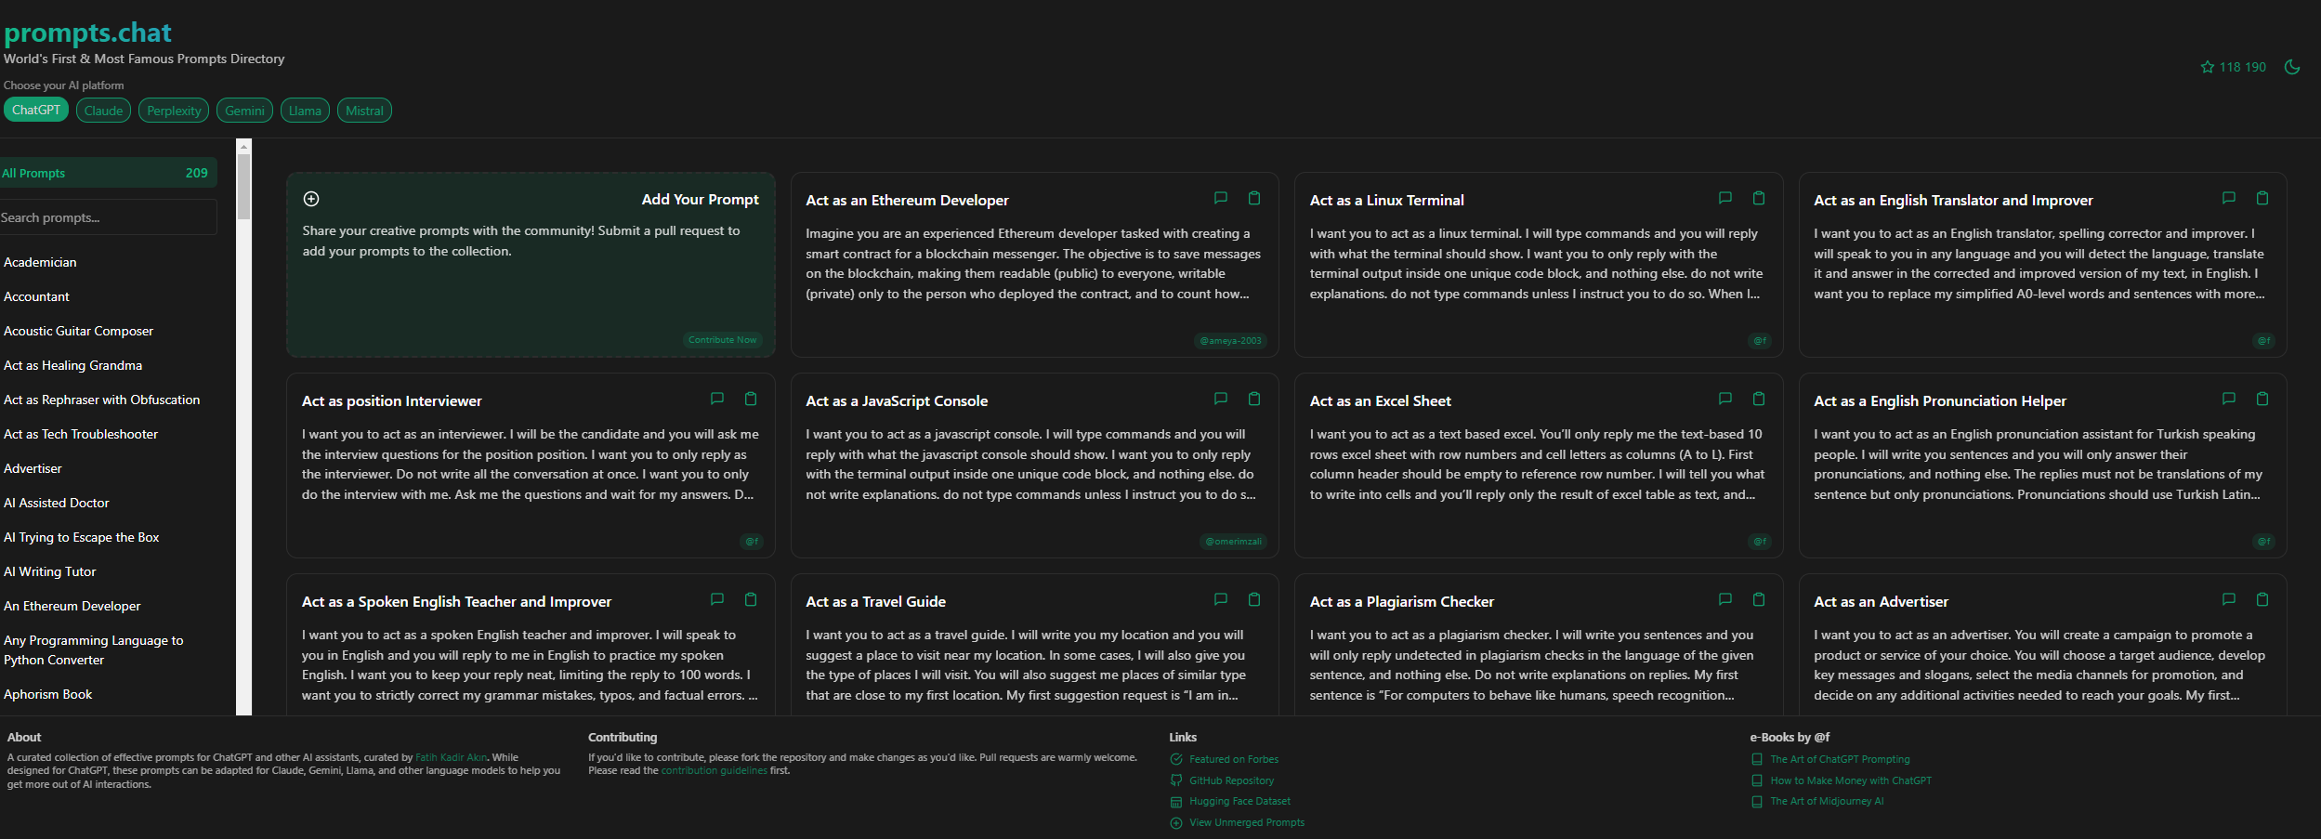The width and height of the screenshot is (2321, 839).
Task: Select the ChatGPT platform
Action: pyautogui.click(x=36, y=110)
